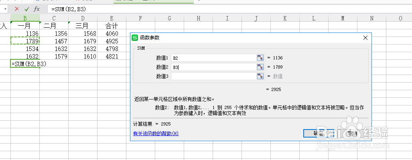Confirm formula with the green checkmark
412x160 pixels.
pos(26,9)
